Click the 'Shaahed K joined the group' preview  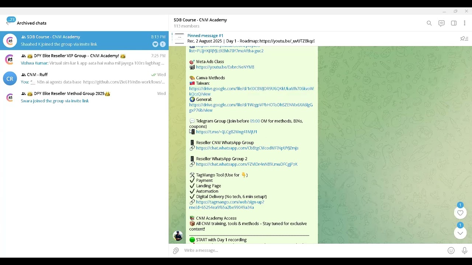pos(59,44)
